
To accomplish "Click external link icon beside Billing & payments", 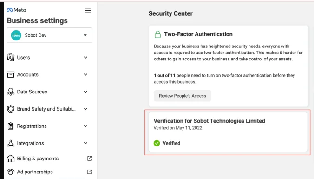I will [89, 159].
